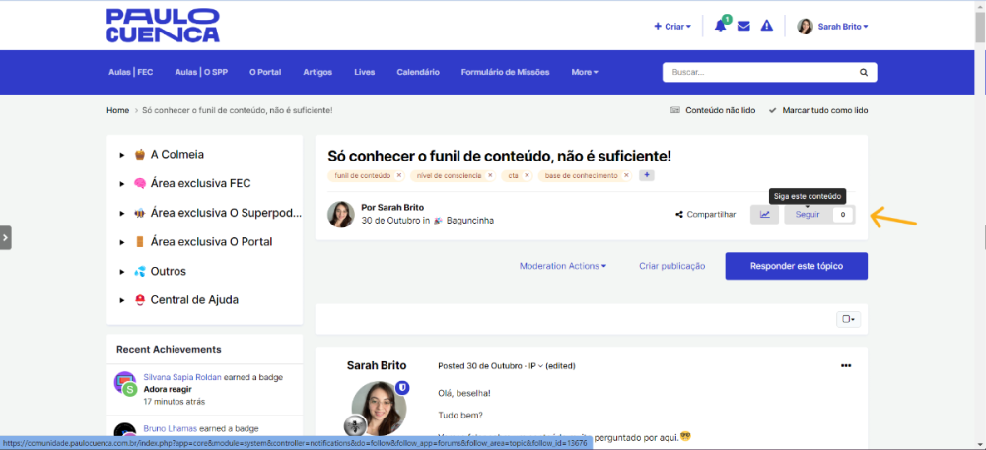Image resolution: width=986 pixels, height=450 pixels.
Task: Open Bruno Lhamas profile link
Action: tap(171, 428)
